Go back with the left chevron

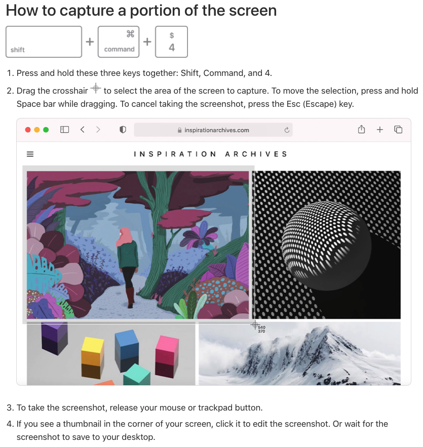pos(83,130)
